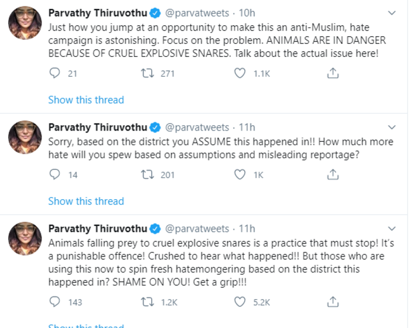Reply to the anti-Muslim hate campaign tweet
410x328 pixels.
tap(54, 73)
